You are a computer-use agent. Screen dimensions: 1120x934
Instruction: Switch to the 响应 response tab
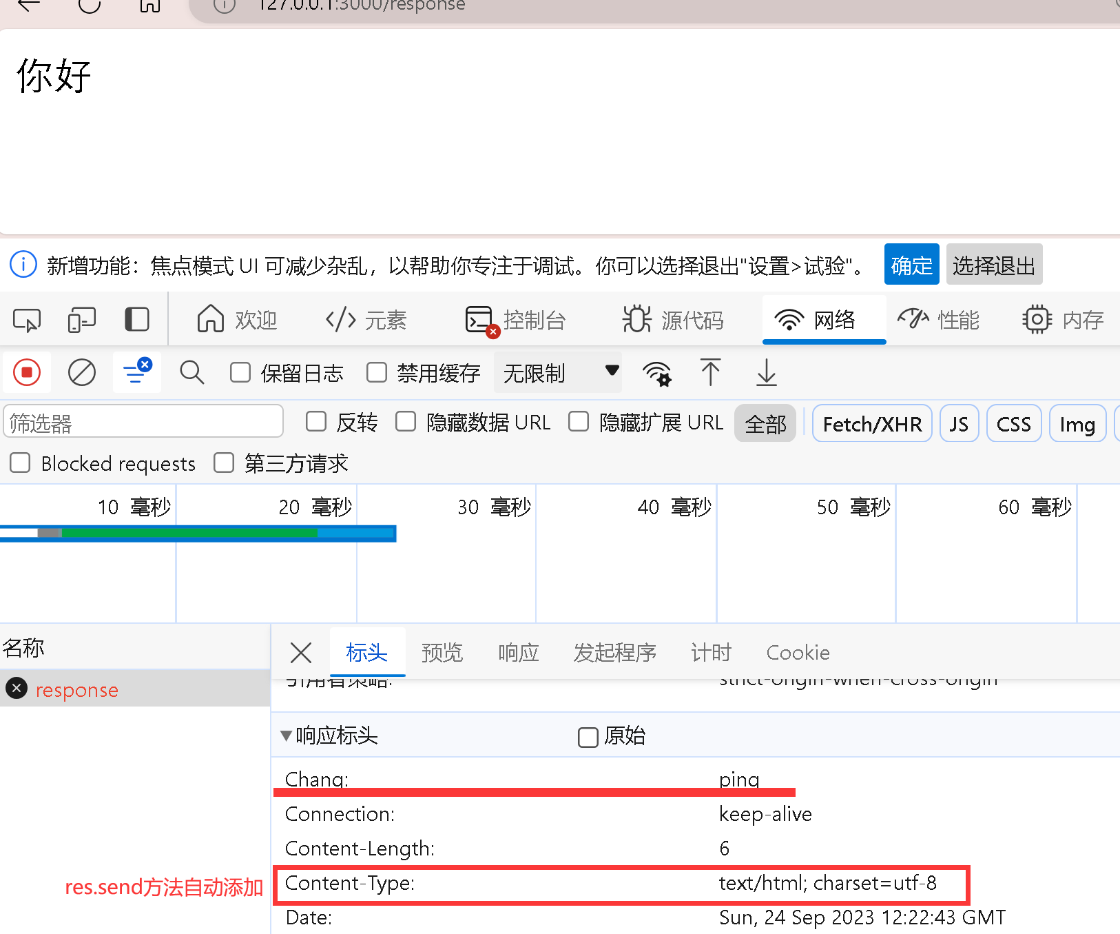point(518,652)
